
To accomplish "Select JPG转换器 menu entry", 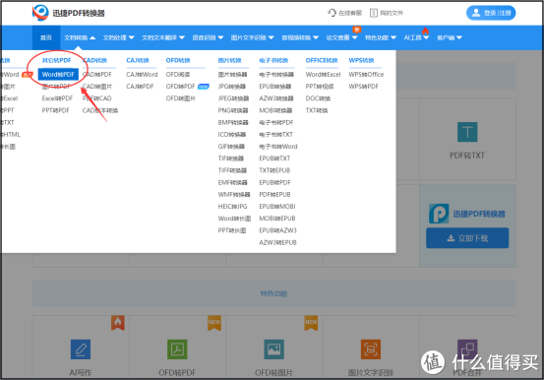I will click(x=232, y=87).
